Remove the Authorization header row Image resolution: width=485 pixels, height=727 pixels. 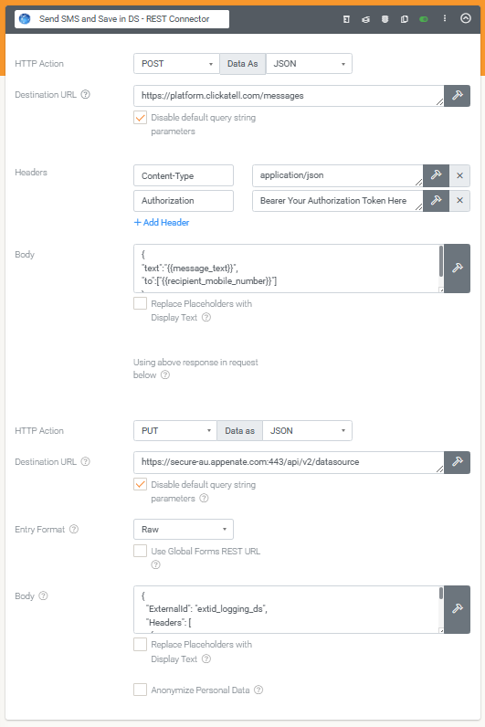[x=459, y=201]
